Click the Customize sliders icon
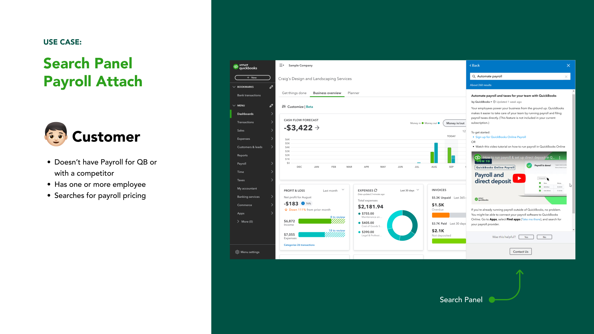The height and width of the screenshot is (334, 594). click(284, 107)
